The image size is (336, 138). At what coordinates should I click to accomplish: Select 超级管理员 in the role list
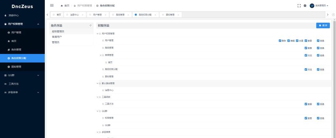[71, 31]
